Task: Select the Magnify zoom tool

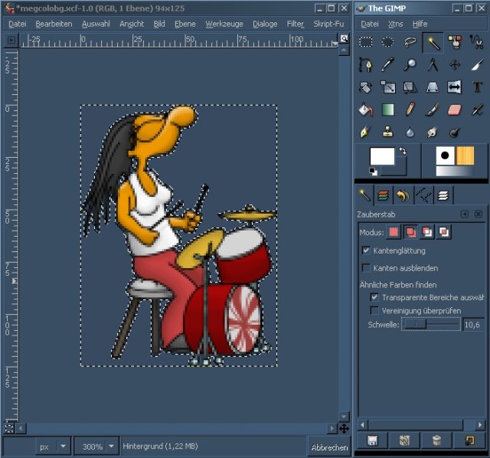Action: (x=410, y=64)
